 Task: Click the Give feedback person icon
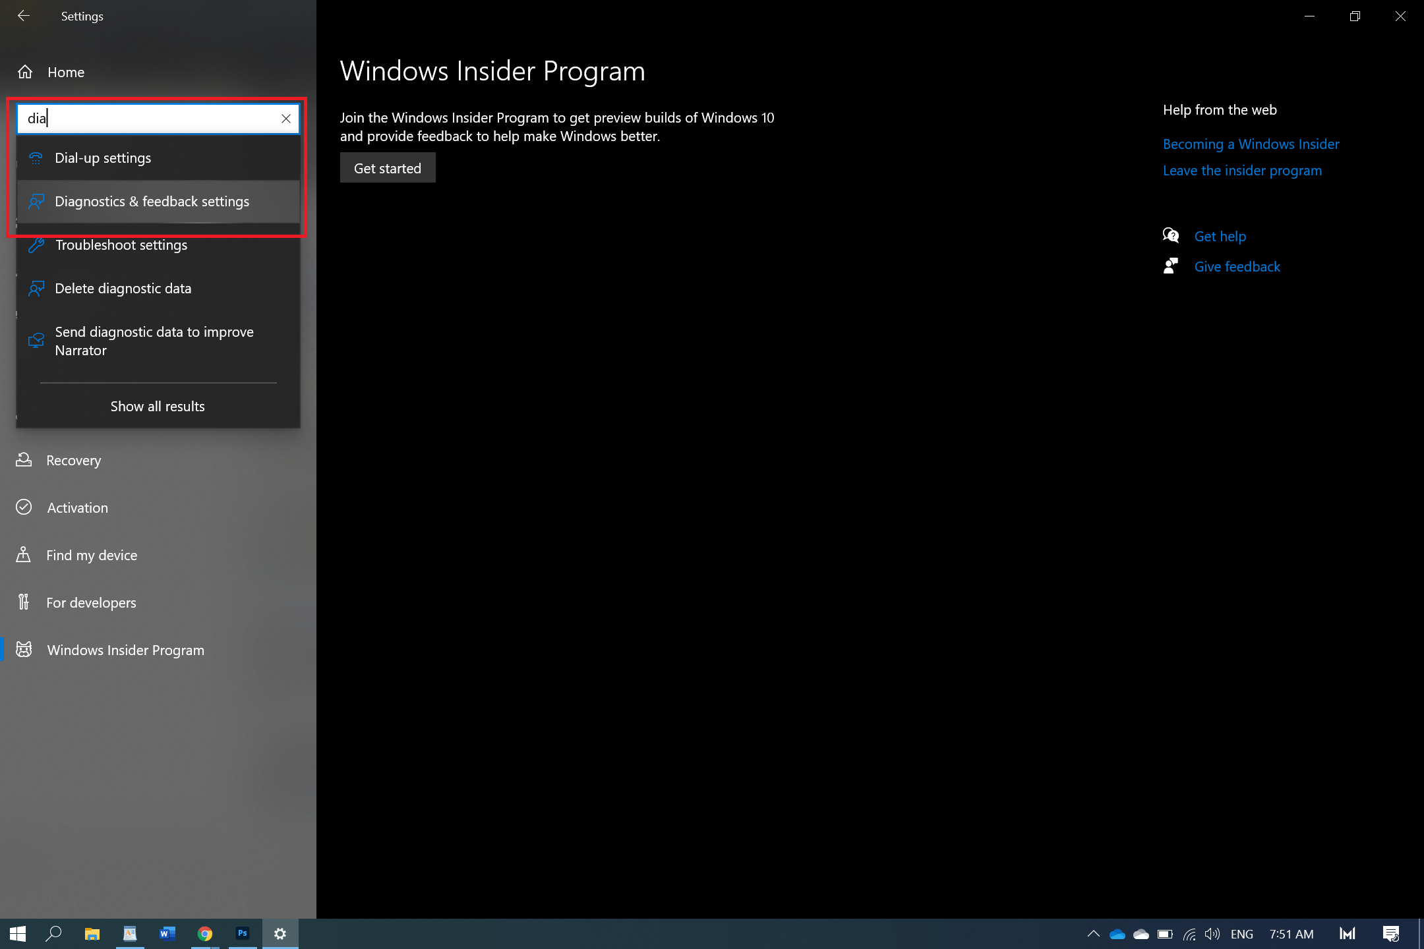(1171, 266)
